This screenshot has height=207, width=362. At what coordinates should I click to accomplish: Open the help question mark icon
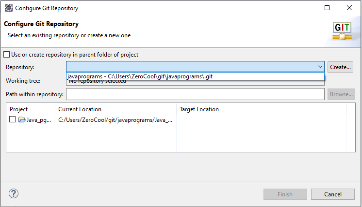coord(14,193)
